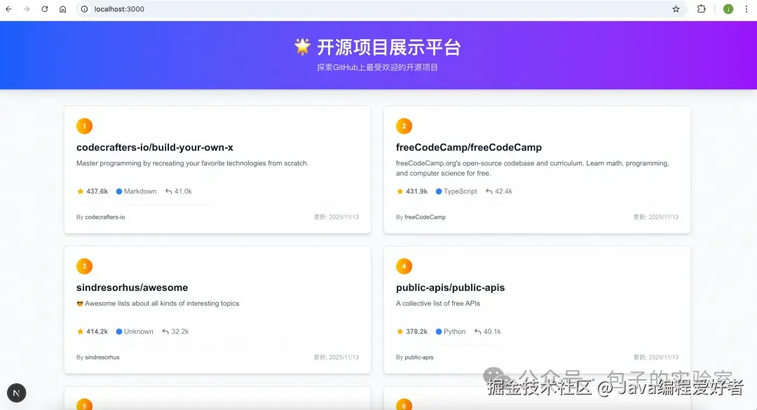Click the By codecrafters-io author text

[x=100, y=217]
